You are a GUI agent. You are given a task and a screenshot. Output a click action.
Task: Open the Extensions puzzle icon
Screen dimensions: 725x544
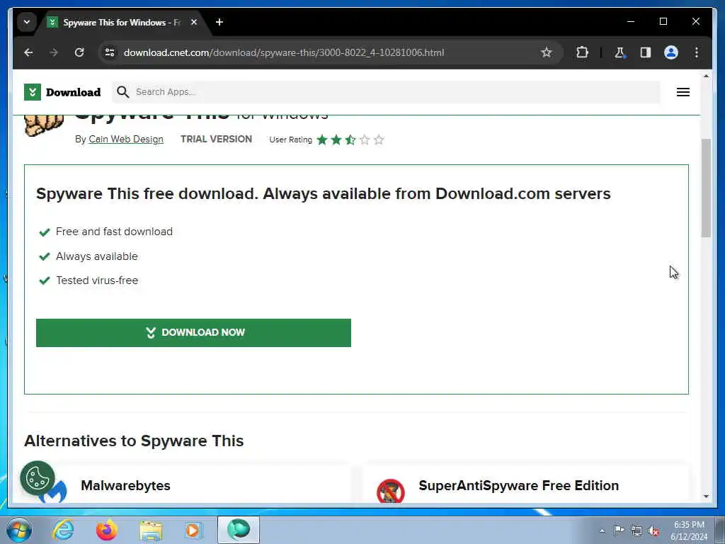click(x=582, y=52)
